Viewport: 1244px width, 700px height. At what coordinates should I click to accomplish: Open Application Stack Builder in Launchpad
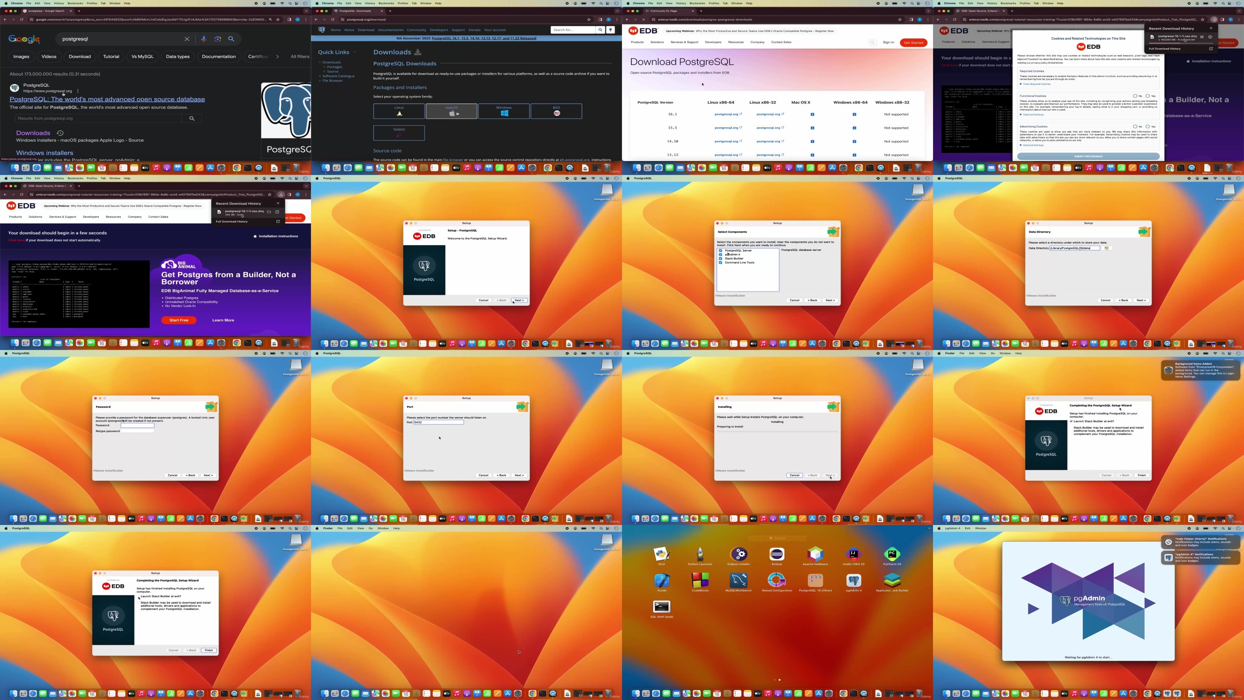892,581
